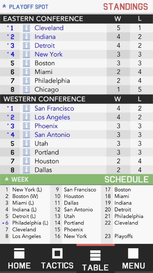Open the info icon for Boston

(26, 63)
